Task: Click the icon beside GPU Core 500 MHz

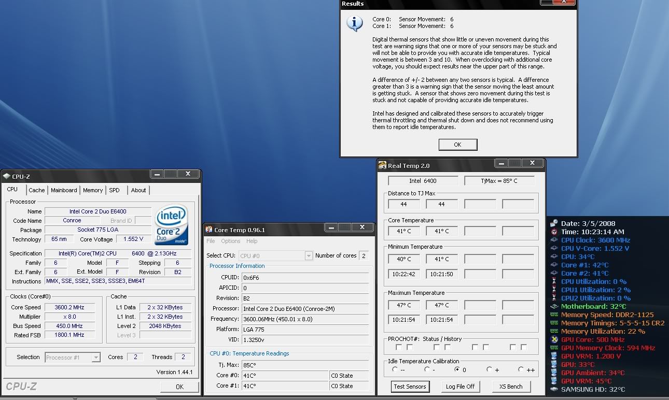Action: point(554,339)
